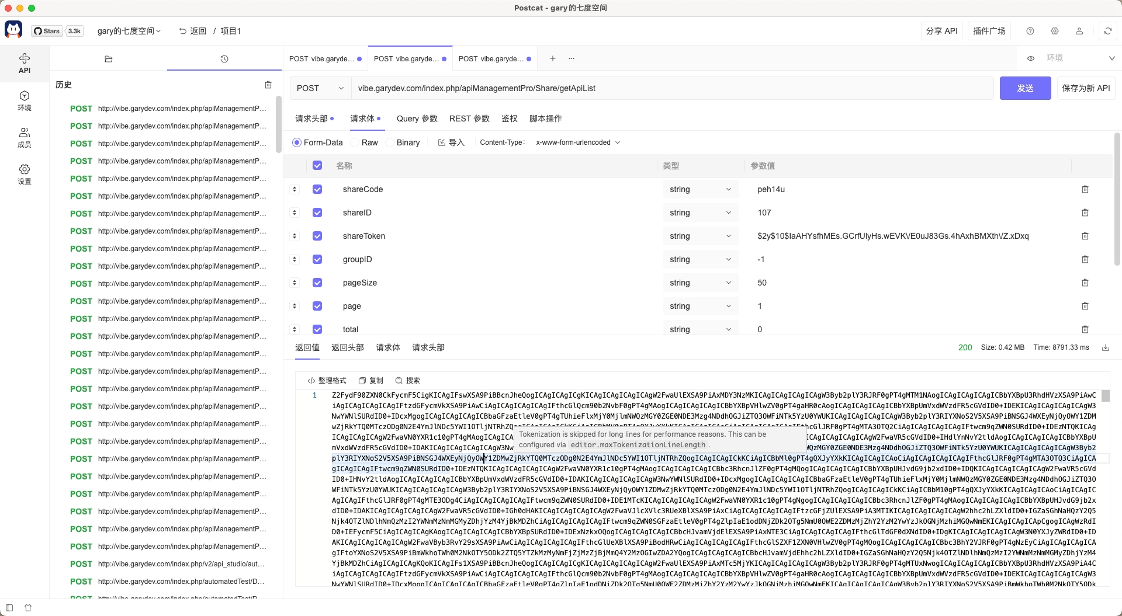Open the gary的七度空间 workspace dropdown
Viewport: 1122px width, 616px height.
tap(129, 31)
